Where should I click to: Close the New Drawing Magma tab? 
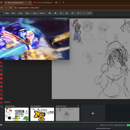(30, 3)
